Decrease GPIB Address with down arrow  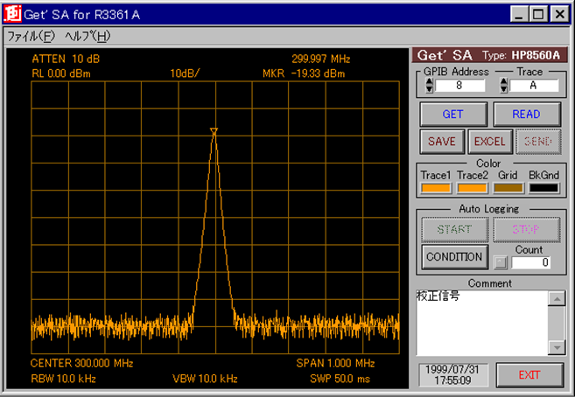(x=430, y=89)
